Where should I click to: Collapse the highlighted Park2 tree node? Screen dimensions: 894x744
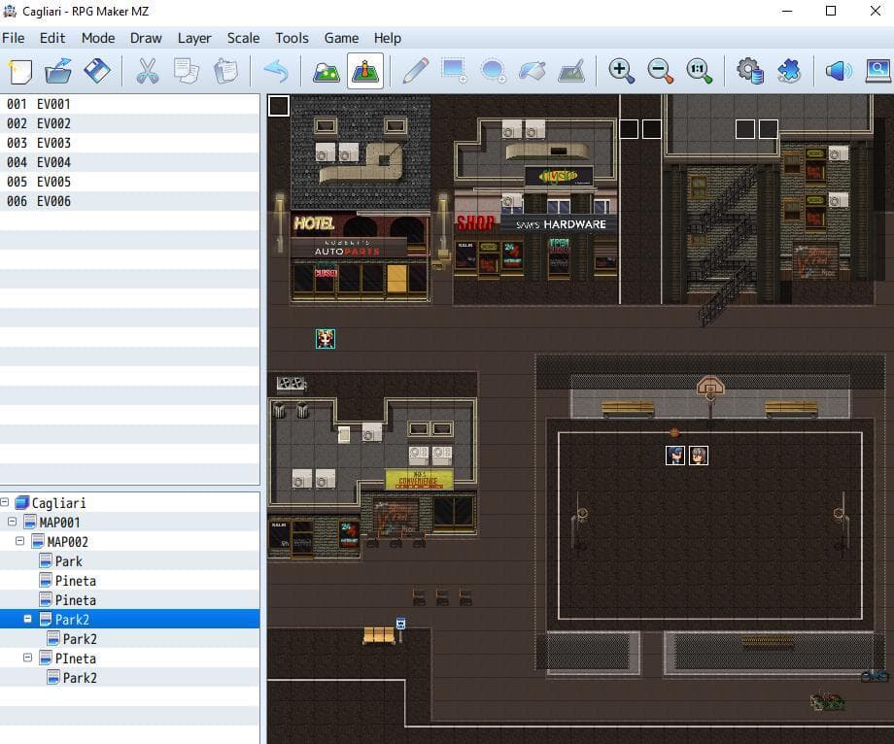27,619
